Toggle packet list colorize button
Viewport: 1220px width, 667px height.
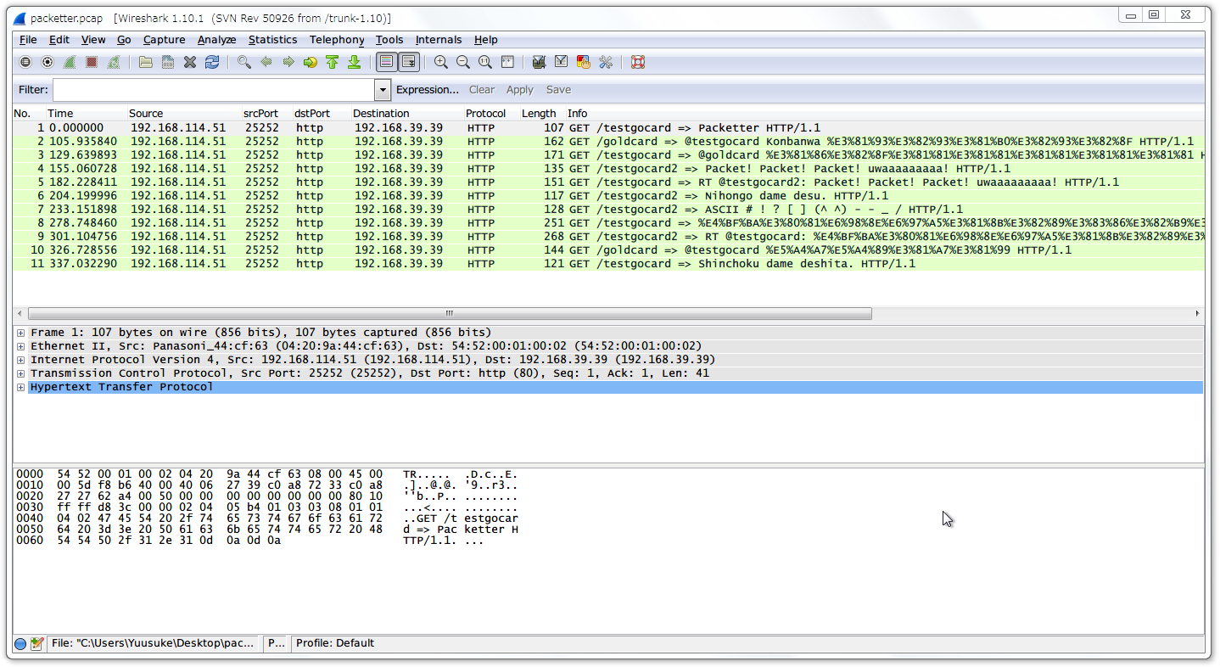(x=387, y=62)
